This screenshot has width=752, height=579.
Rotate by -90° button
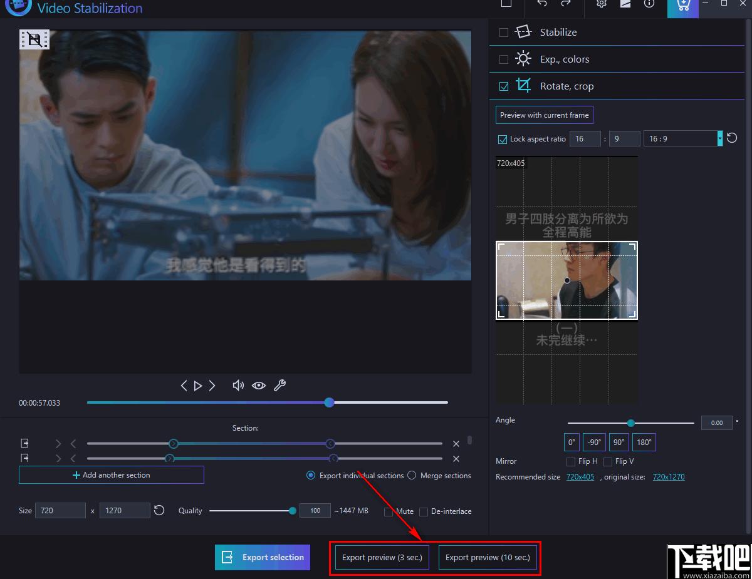pos(594,442)
